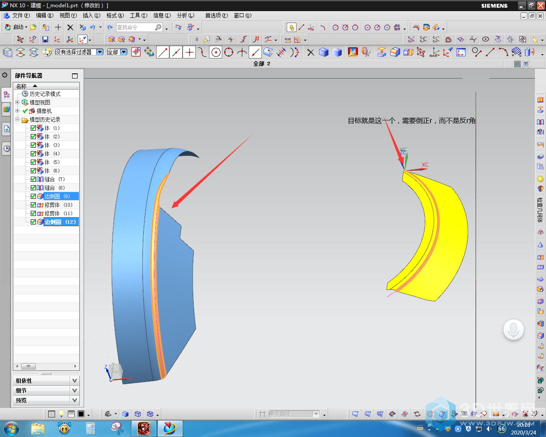Click the heart-shaped curve icon
Image resolution: width=546 pixels, height=437 pixels.
click(x=448, y=39)
